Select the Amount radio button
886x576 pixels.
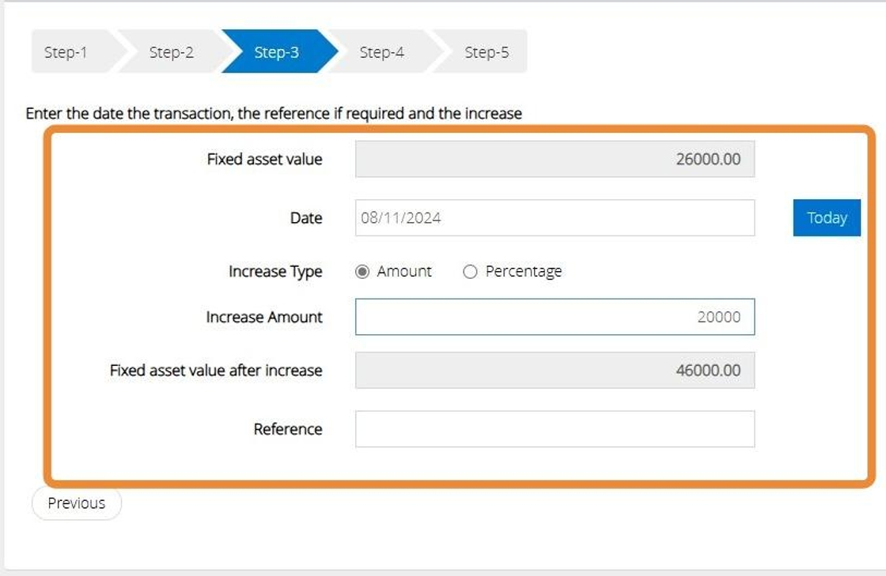(362, 272)
